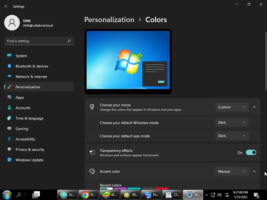Open quick settings sliders tray icon
The height and width of the screenshot is (200, 267).
227,195
